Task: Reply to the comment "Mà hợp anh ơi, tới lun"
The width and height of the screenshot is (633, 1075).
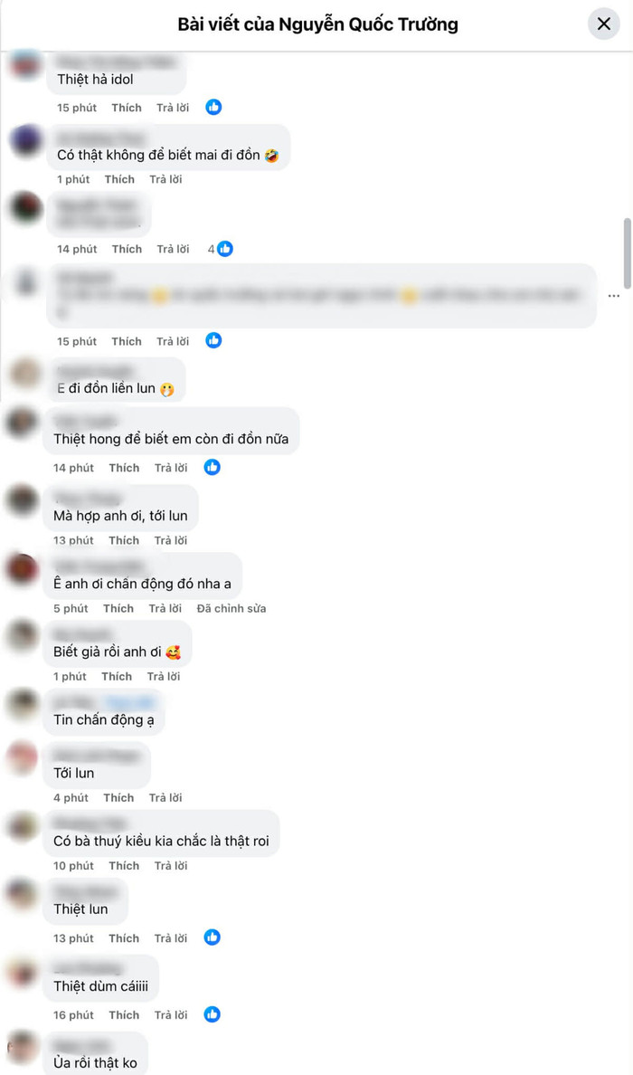Action: 171,540
